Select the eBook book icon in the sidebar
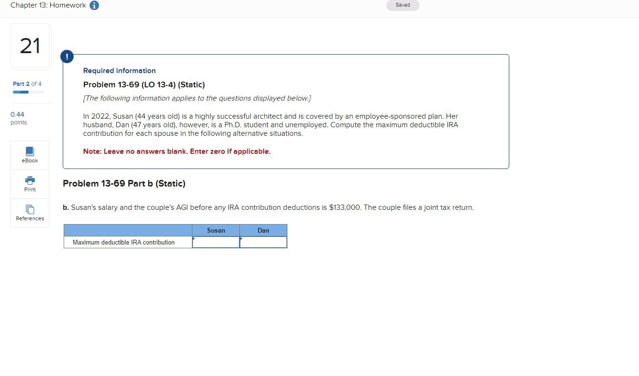 pyautogui.click(x=29, y=152)
